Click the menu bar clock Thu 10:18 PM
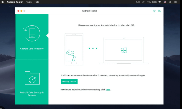Image resolution: width=182 pixels, height=109 pixels. [154, 2]
